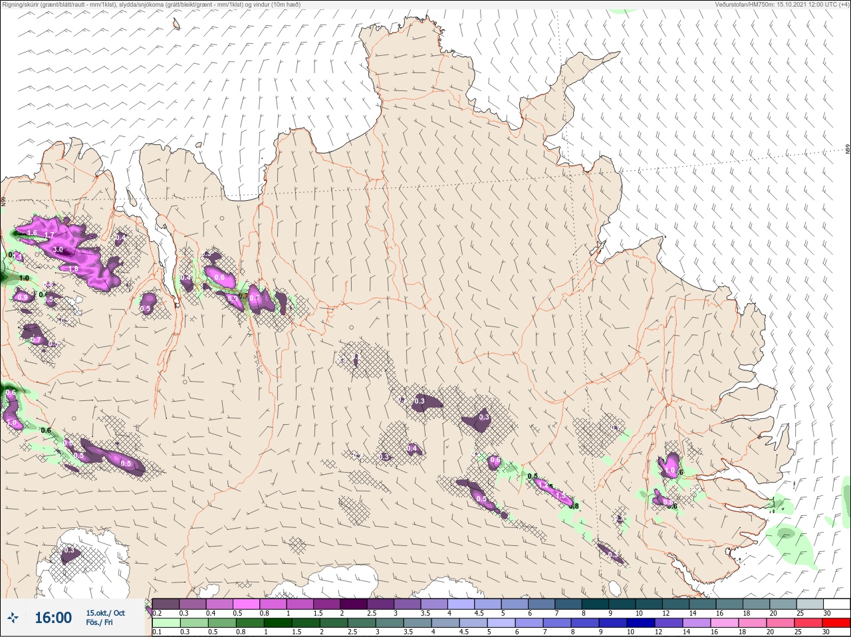Click the 0.9 precipitation value on the map
851x637 pixels.
point(22,297)
